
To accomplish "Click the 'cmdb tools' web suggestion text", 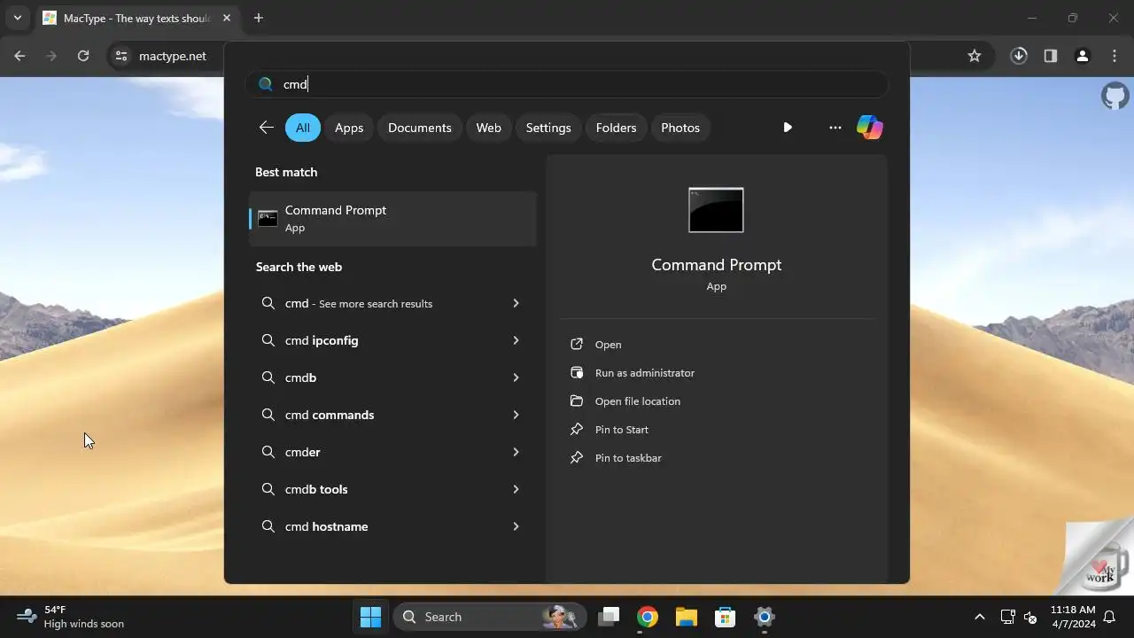I will (x=316, y=489).
